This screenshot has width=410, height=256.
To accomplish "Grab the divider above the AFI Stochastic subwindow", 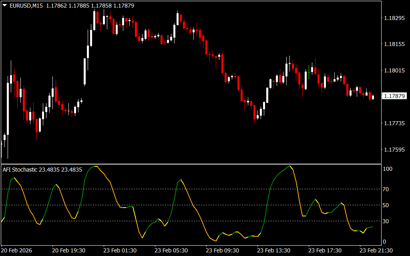I will click(190, 164).
